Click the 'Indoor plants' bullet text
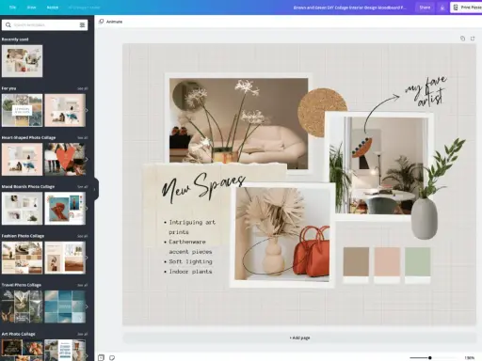 pyautogui.click(x=190, y=272)
